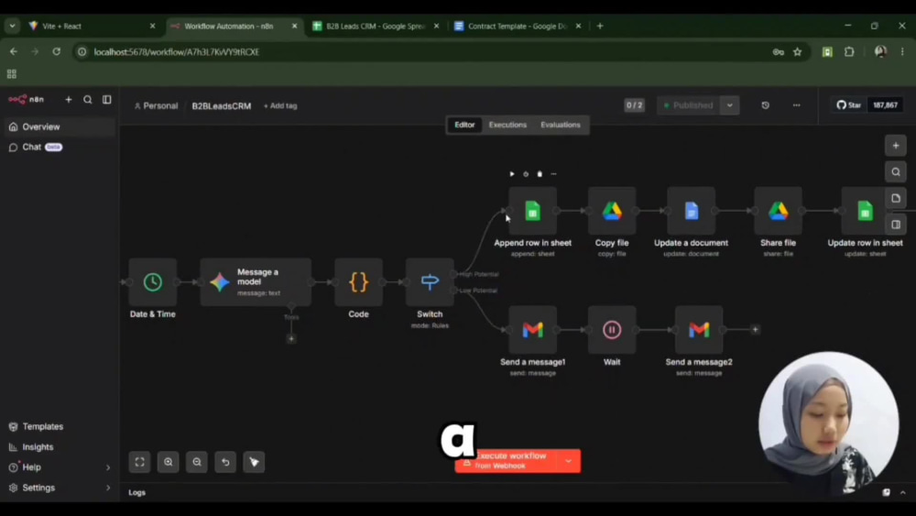Pop out the Logs panel
This screenshot has height=516, width=916.
coord(886,492)
